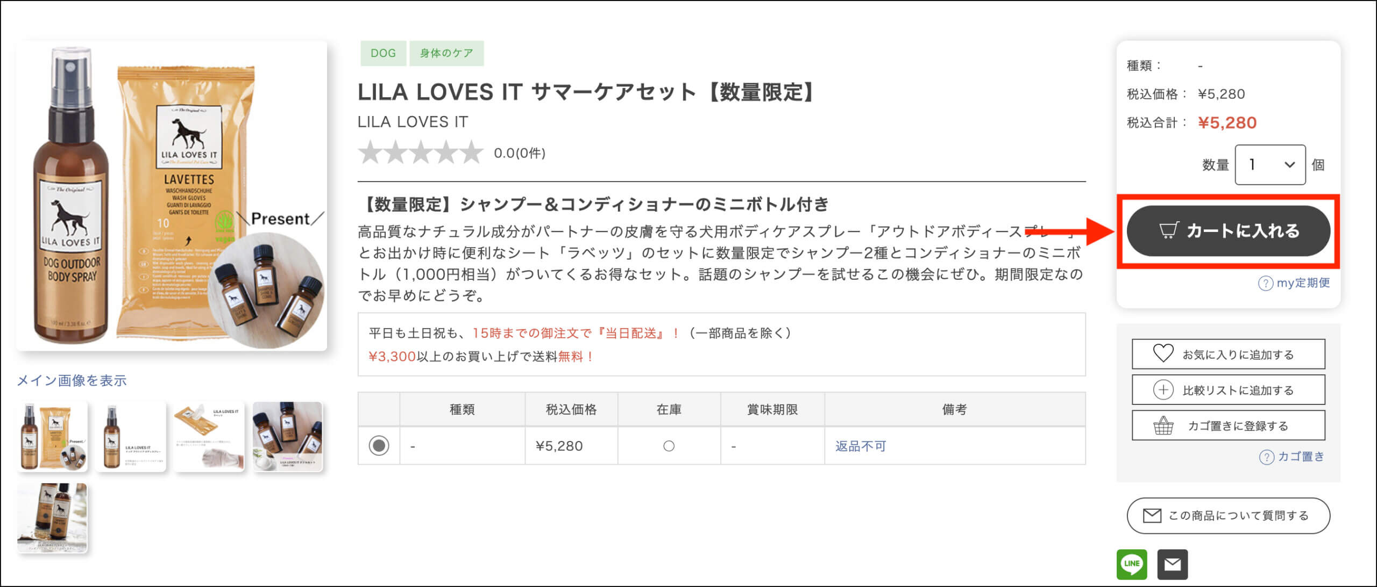Click この商品について質問する button
Image resolution: width=1377 pixels, height=587 pixels.
click(x=1229, y=516)
